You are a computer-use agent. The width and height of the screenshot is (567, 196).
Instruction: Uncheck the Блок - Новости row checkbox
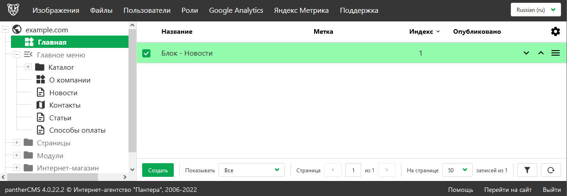[x=146, y=53]
